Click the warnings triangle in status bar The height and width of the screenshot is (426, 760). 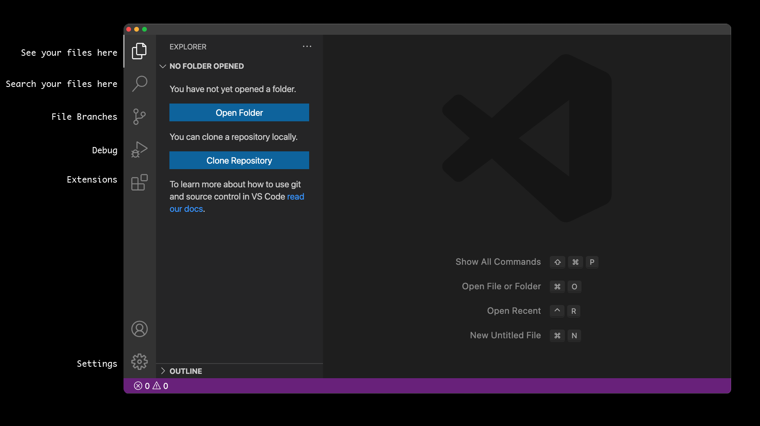157,386
